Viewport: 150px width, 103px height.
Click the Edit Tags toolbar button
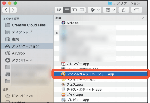(137, 10)
